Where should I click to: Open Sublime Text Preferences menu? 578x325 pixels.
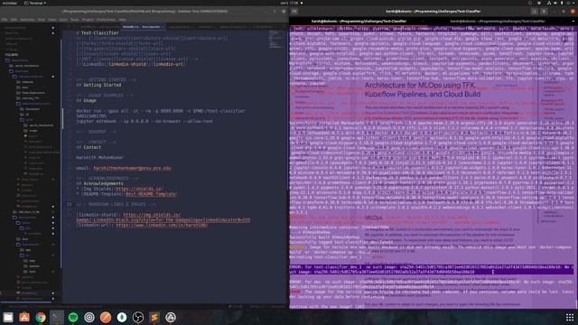point(107,20)
